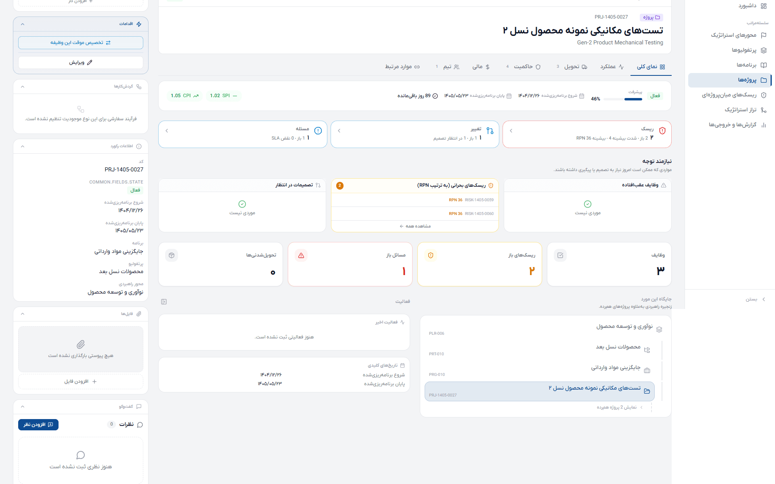Switch to the حاکمیت tab
The height and width of the screenshot is (484, 775).
point(524,67)
